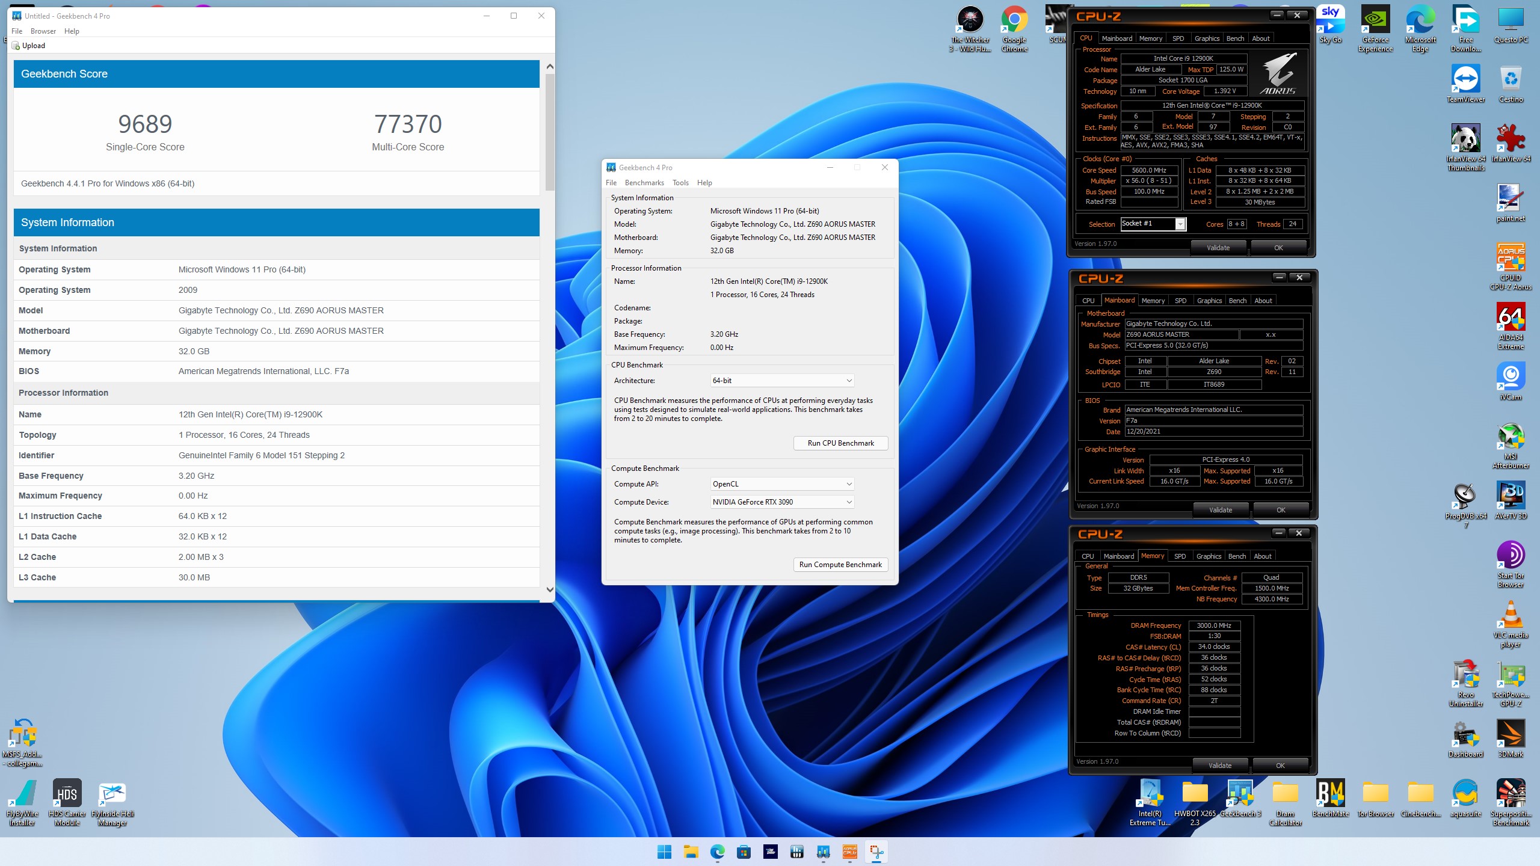Launch aquasuite desktop shortcut
Viewport: 1540px width, 866px height.
pyautogui.click(x=1465, y=798)
